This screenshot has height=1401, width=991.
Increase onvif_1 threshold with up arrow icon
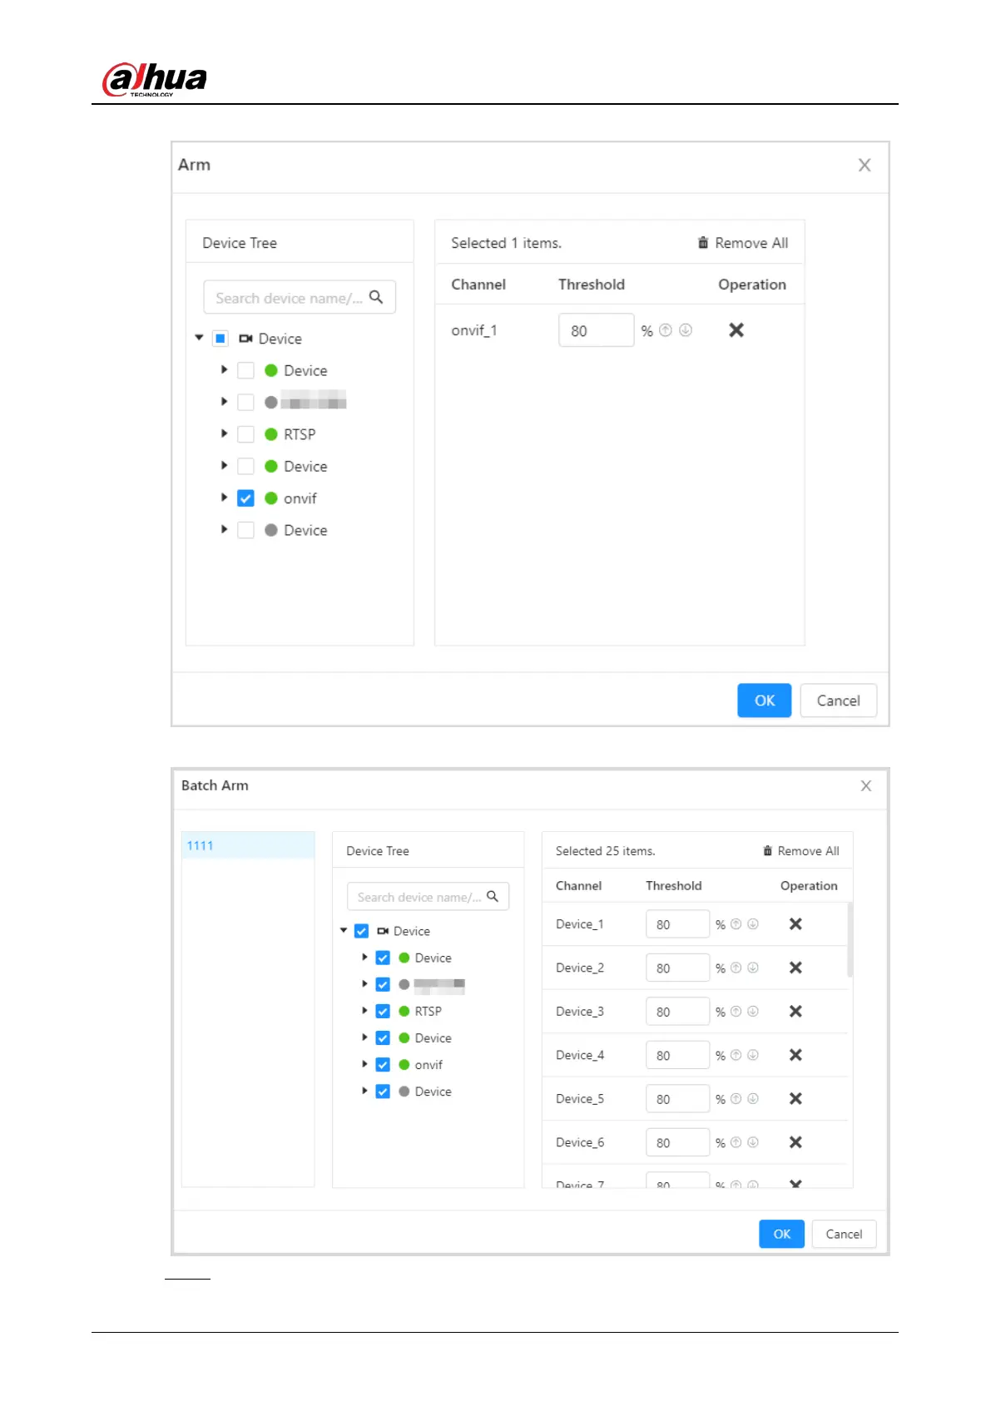tap(666, 330)
